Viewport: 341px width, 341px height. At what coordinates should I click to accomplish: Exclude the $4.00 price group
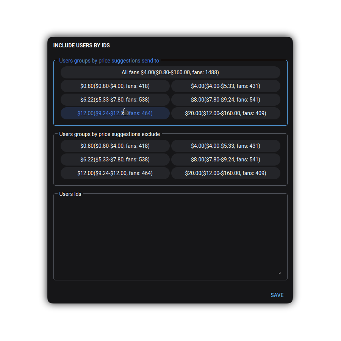tap(225, 146)
